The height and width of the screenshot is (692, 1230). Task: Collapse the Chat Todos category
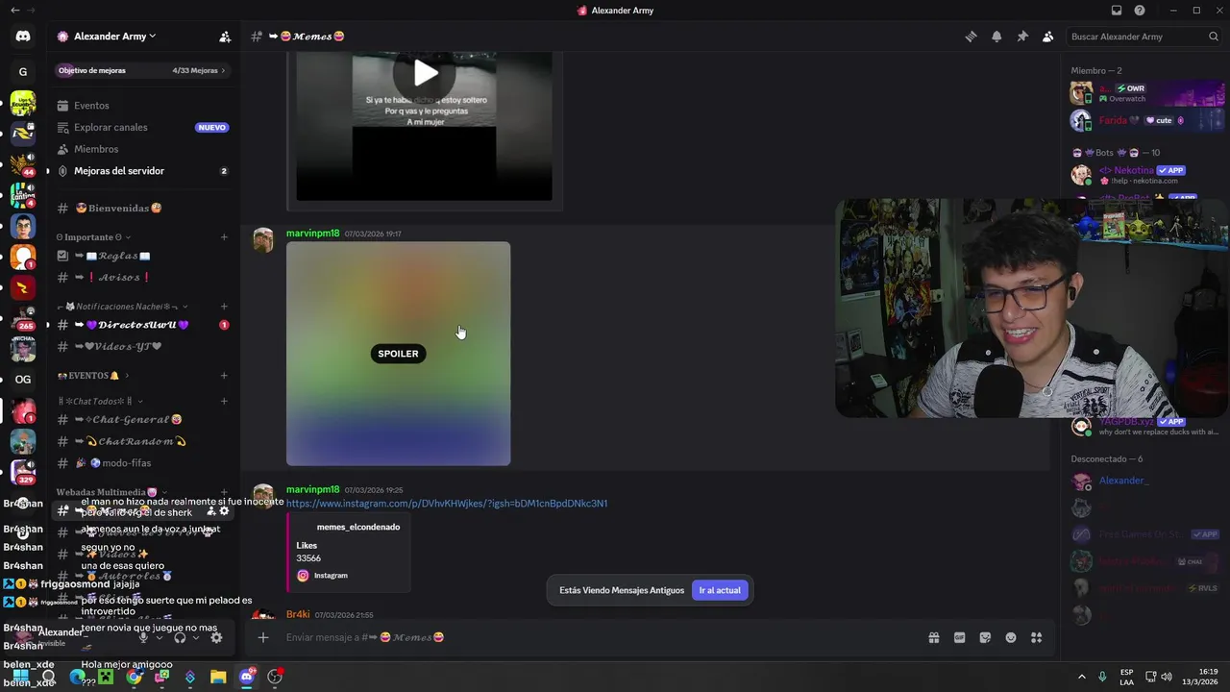pyautogui.click(x=100, y=401)
